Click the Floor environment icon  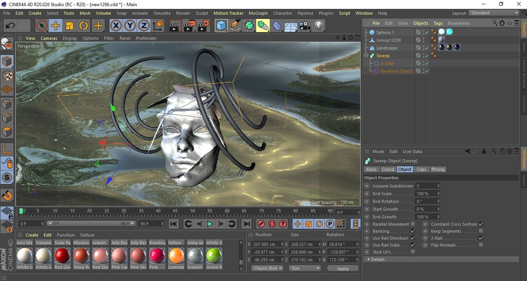click(291, 26)
